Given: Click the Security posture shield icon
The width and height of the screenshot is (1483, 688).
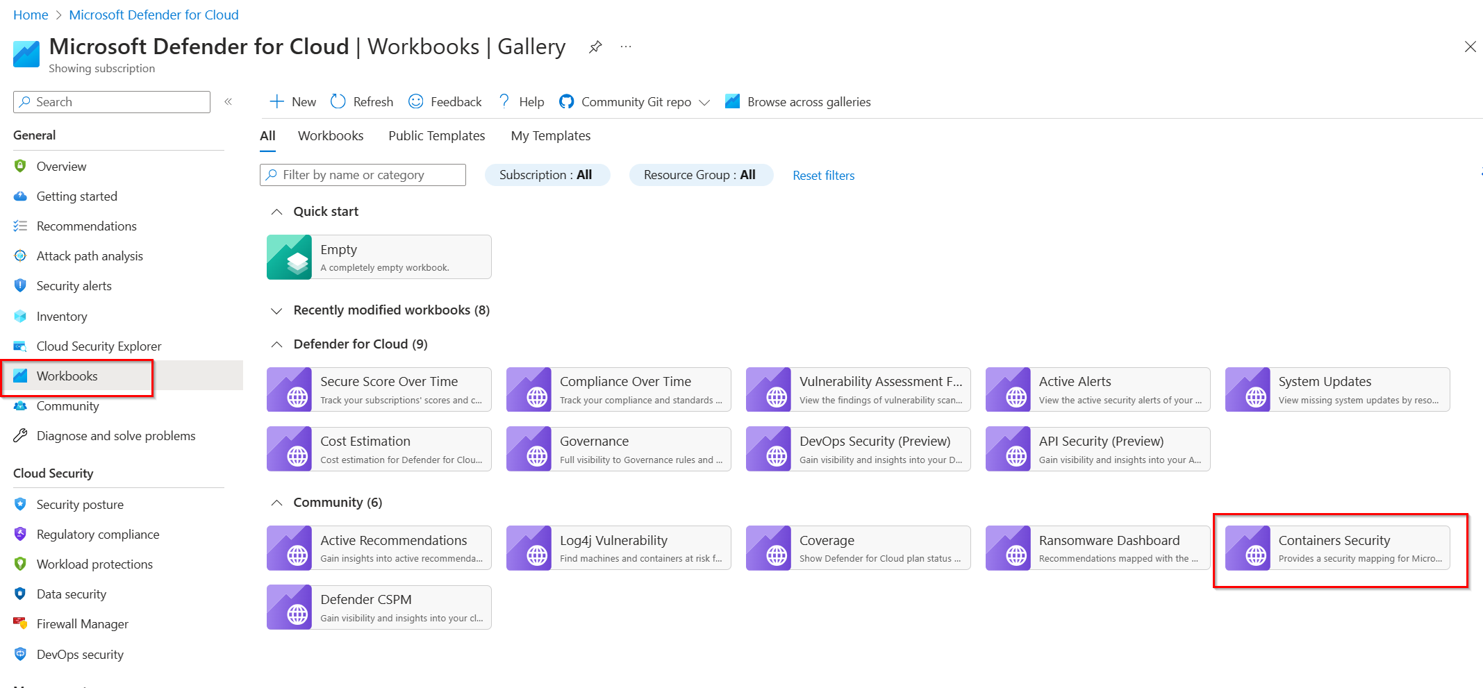Looking at the screenshot, I should (x=20, y=504).
